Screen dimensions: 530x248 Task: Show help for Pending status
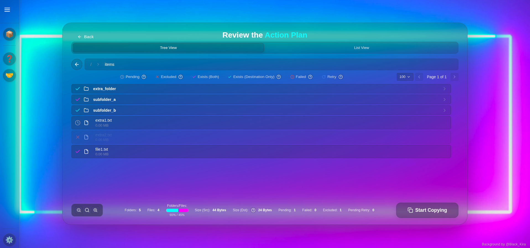coord(144,77)
